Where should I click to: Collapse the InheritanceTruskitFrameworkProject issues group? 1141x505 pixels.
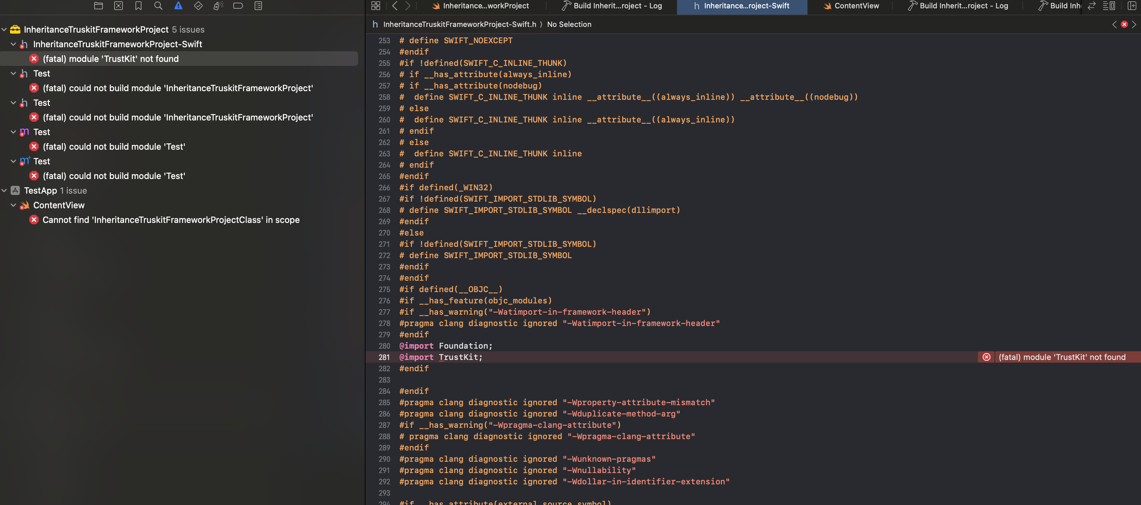pos(4,30)
